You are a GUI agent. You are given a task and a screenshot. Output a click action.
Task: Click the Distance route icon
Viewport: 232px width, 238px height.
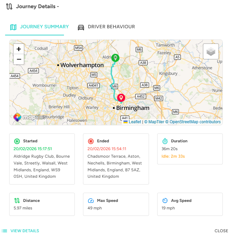tap(17, 201)
